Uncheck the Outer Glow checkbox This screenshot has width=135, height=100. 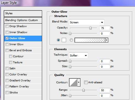[x=7, y=38]
